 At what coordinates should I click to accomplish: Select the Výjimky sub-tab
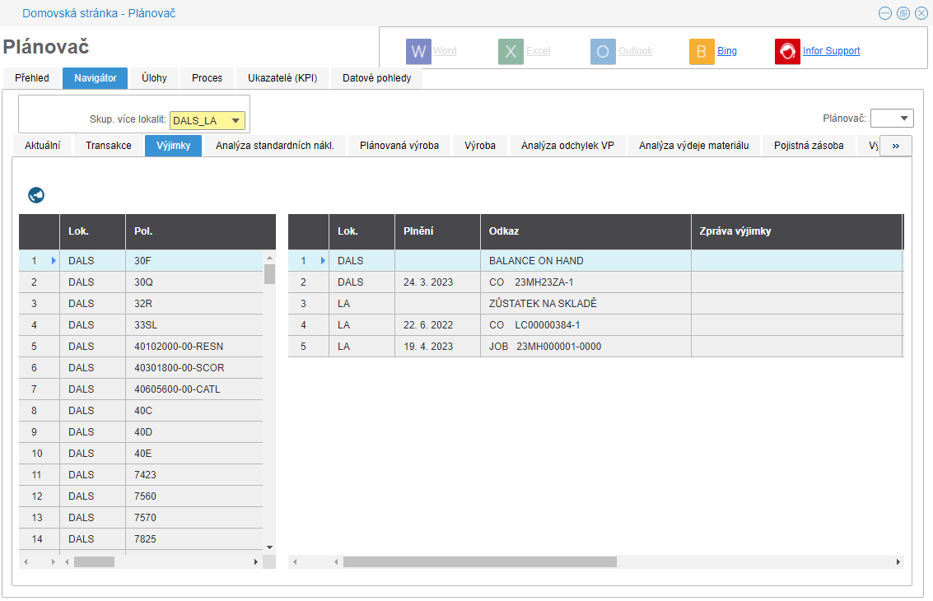tap(173, 146)
